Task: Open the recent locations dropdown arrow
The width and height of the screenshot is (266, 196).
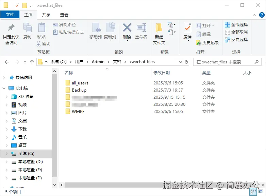Action: pos(25,62)
